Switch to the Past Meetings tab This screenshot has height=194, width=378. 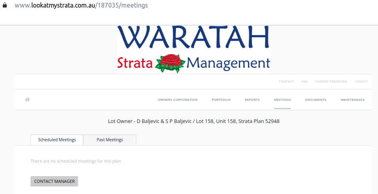(110, 140)
